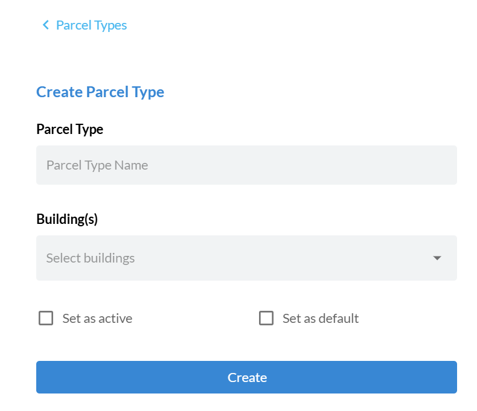Click the 'Create' text on the submit button
This screenshot has width=477, height=411.
click(x=247, y=377)
